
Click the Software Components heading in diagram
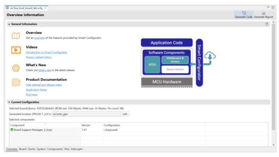coord(166,53)
